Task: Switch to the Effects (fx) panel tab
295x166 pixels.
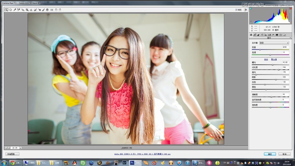Action: (273, 35)
